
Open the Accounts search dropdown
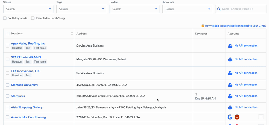tap(188, 9)
